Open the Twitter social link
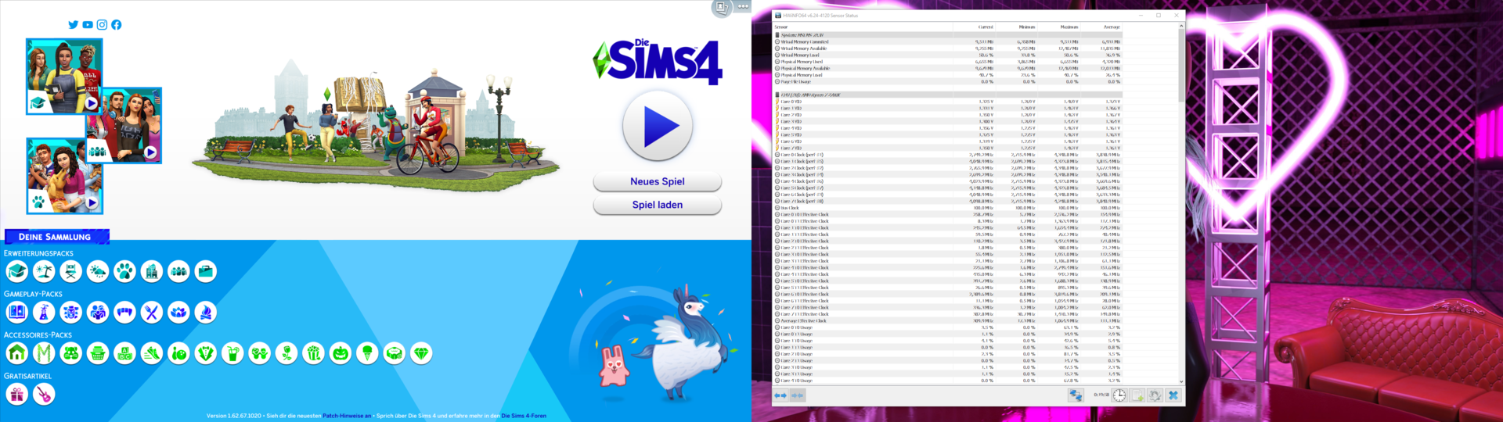The height and width of the screenshot is (422, 1503). click(x=74, y=25)
